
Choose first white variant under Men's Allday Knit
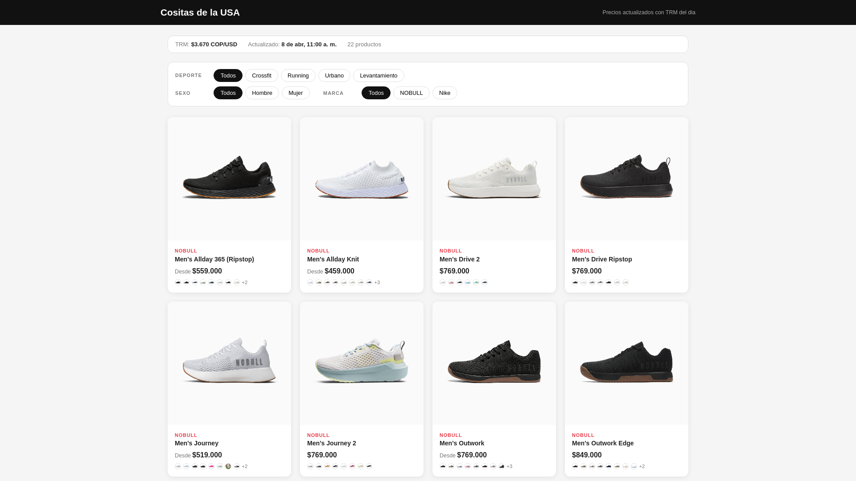pos(310,282)
